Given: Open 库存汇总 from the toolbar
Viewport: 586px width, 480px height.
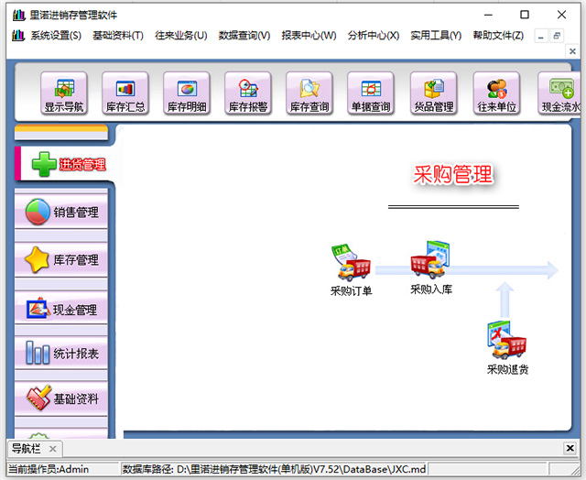Looking at the screenshot, I should [x=125, y=93].
